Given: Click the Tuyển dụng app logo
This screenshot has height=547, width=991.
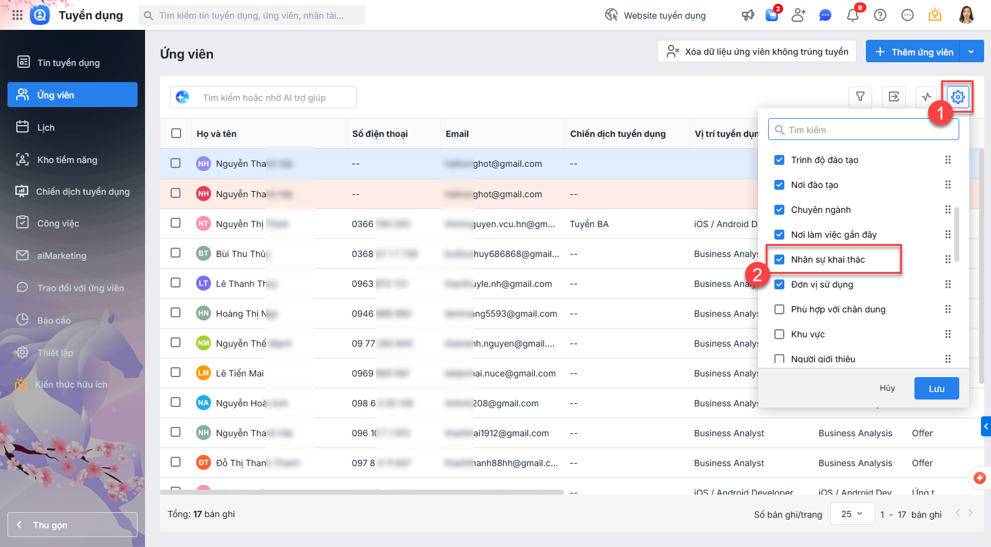Looking at the screenshot, I should 40,15.
